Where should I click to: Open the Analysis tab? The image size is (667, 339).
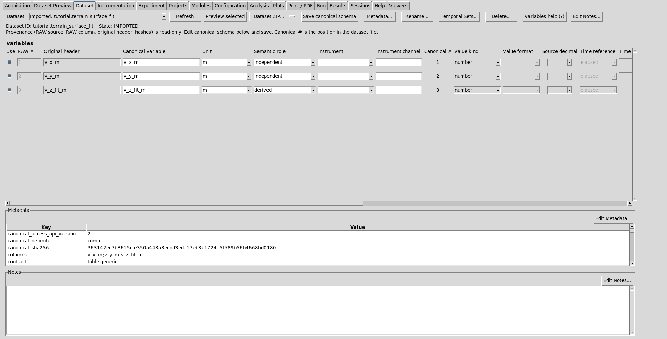pyautogui.click(x=259, y=6)
